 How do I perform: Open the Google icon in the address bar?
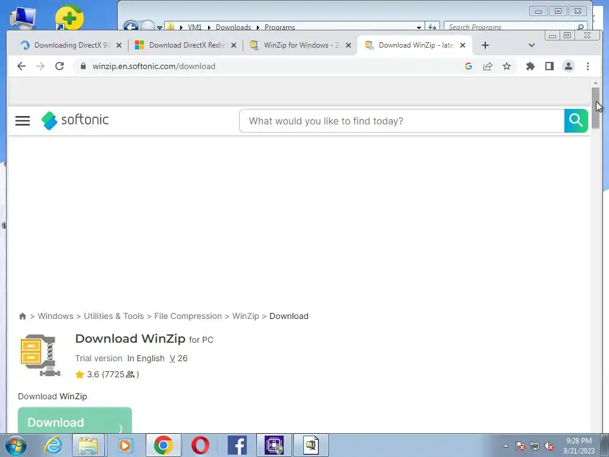pos(469,66)
